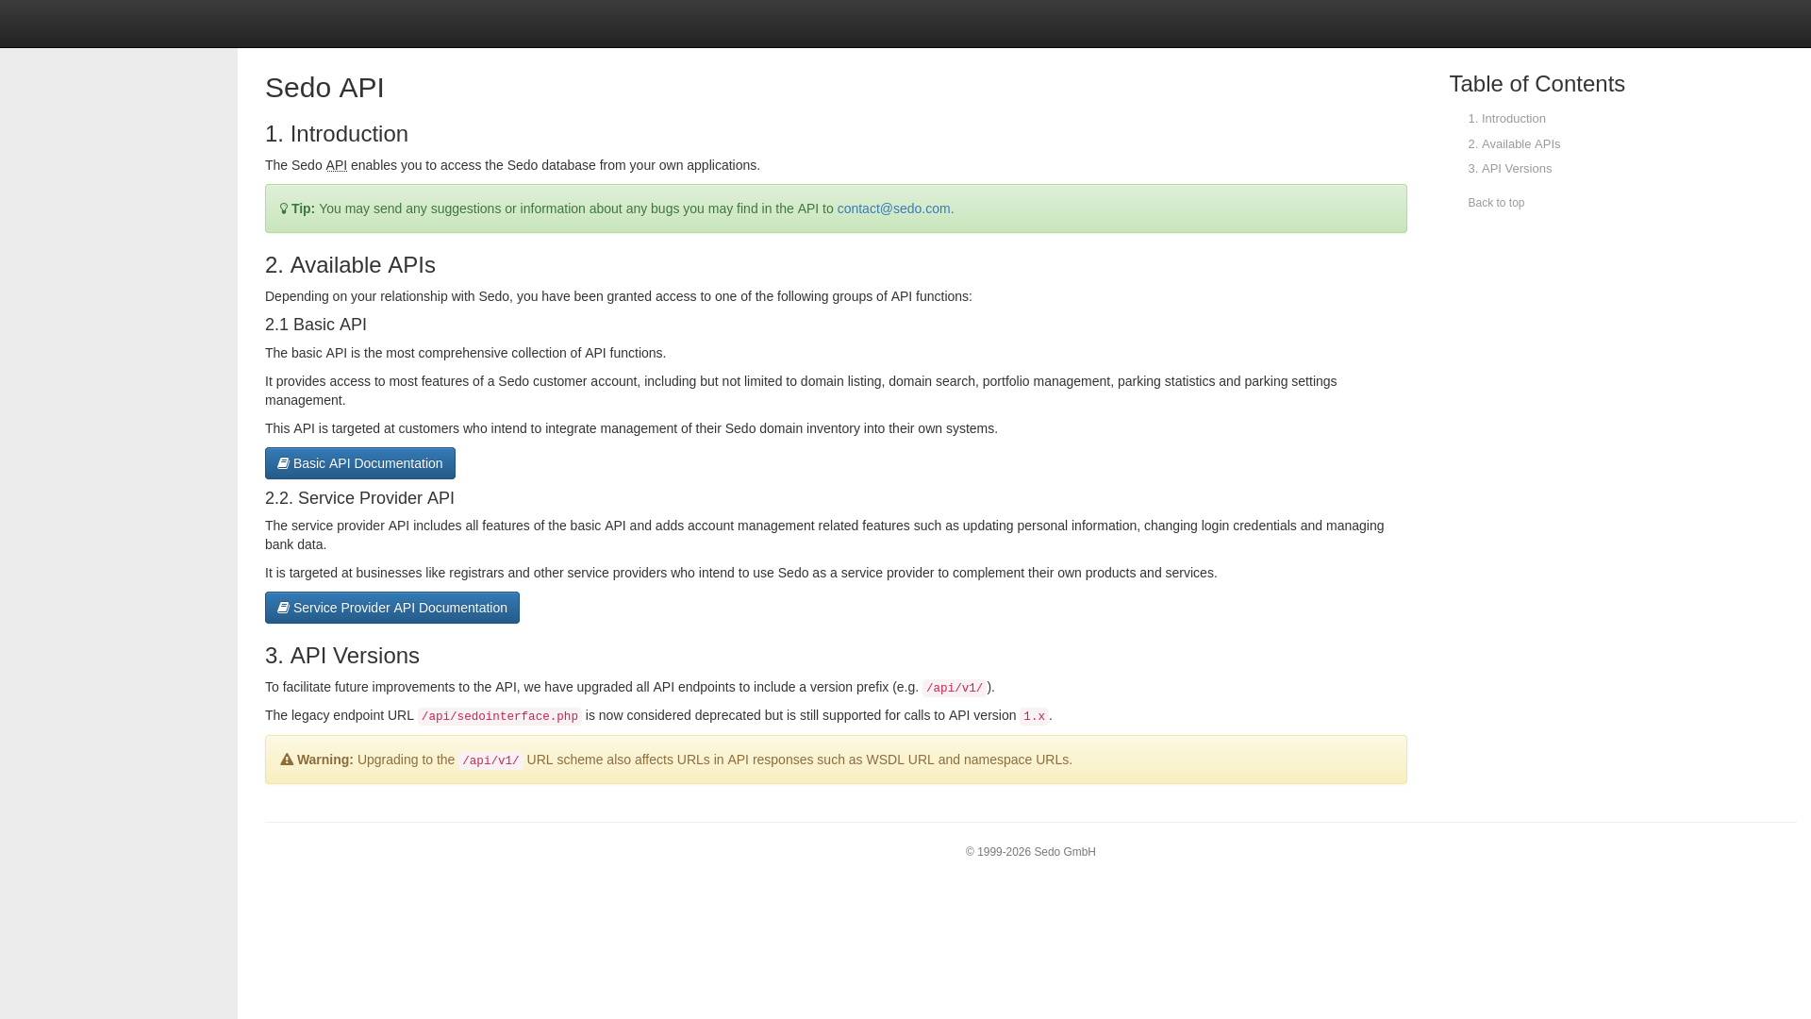Open the Basic API Documentation button

(x=359, y=463)
